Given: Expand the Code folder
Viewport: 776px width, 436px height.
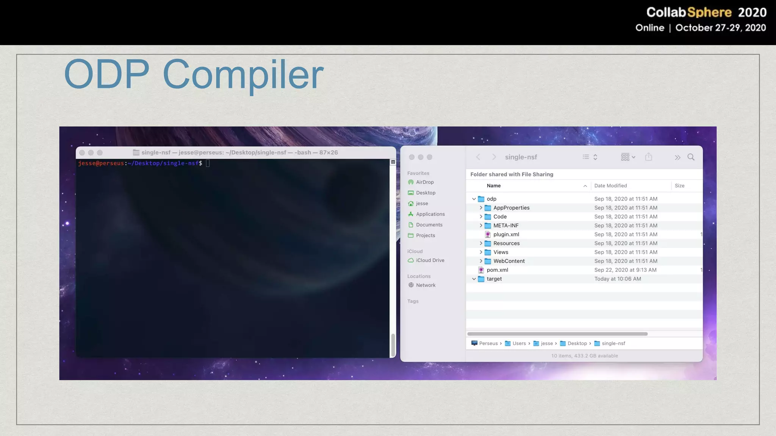Looking at the screenshot, I should pos(481,216).
